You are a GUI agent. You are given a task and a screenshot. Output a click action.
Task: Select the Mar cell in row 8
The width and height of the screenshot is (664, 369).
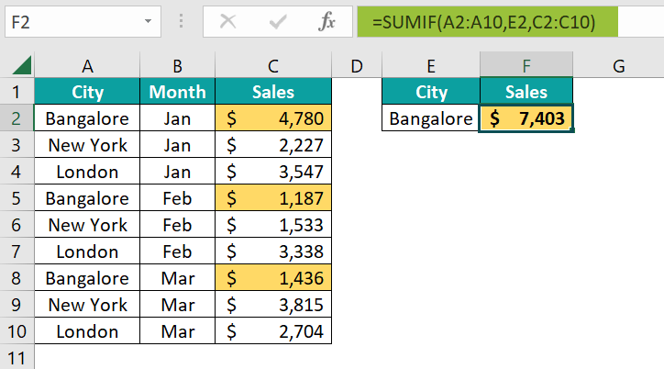tap(177, 278)
